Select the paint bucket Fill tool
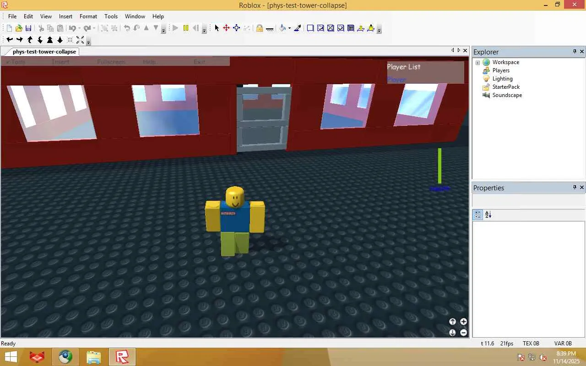The image size is (586, 366). pos(282,28)
